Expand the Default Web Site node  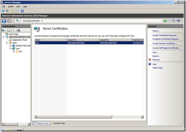(10, 46)
